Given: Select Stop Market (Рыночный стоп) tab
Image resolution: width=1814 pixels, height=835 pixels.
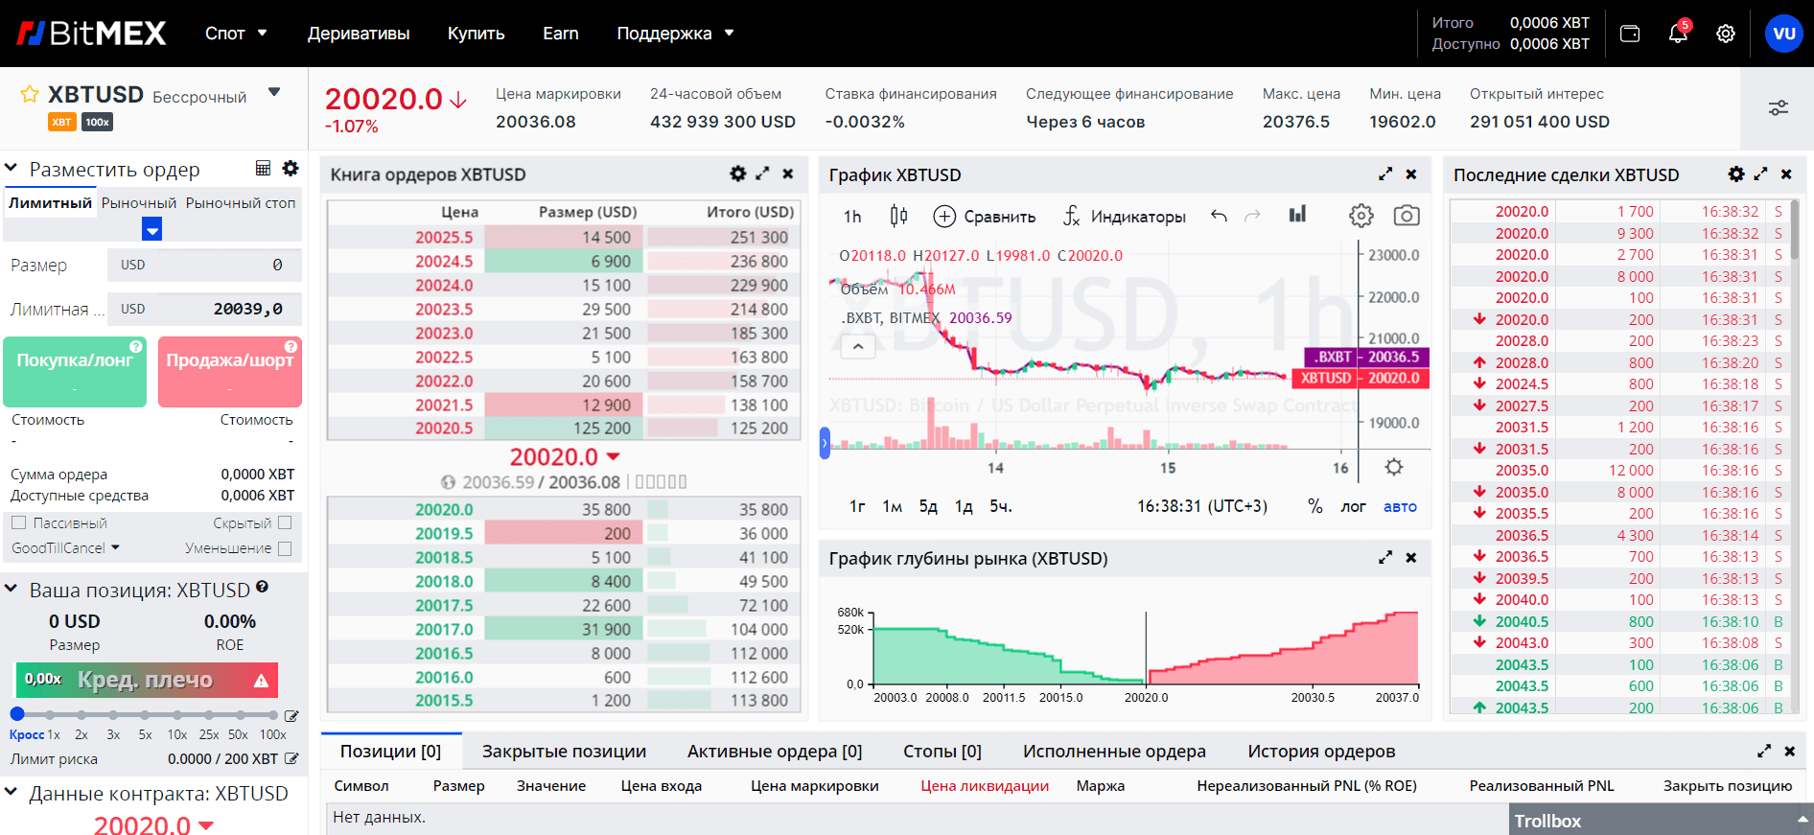Looking at the screenshot, I should coord(241,203).
